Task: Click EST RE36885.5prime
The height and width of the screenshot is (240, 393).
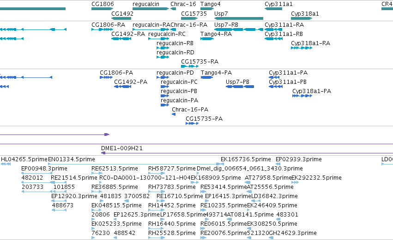Action: point(97,192)
